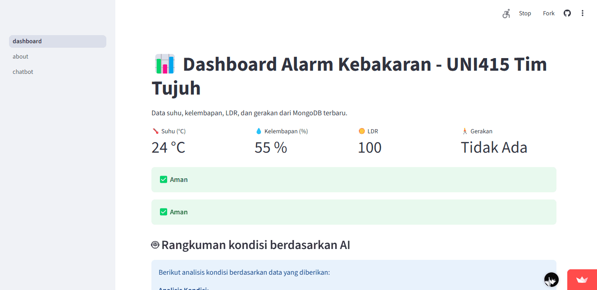Image resolution: width=597 pixels, height=290 pixels.
Task: Click the first Aman green checkmark
Action: [164, 180]
